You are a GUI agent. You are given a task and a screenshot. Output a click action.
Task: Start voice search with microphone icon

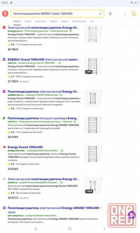[x=110, y=14]
